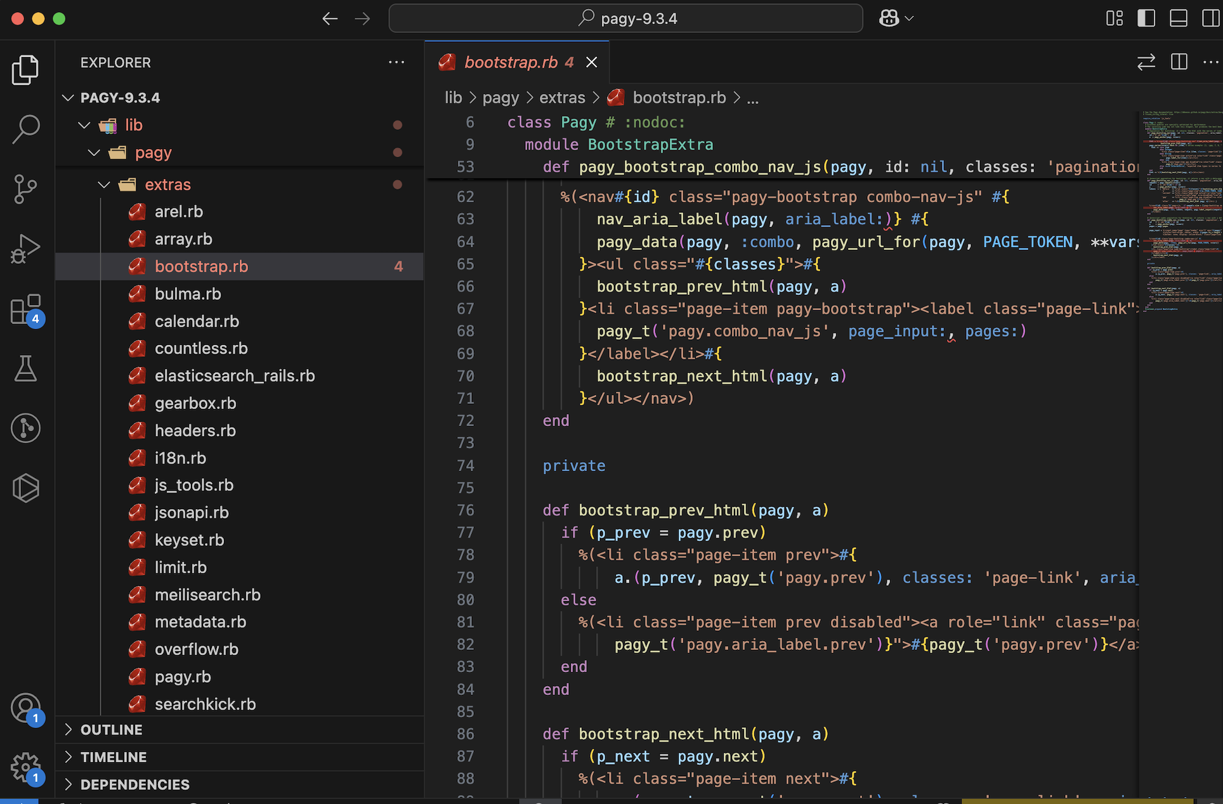The height and width of the screenshot is (804, 1223).
Task: Click the Copilot icon in title bar
Action: click(889, 18)
